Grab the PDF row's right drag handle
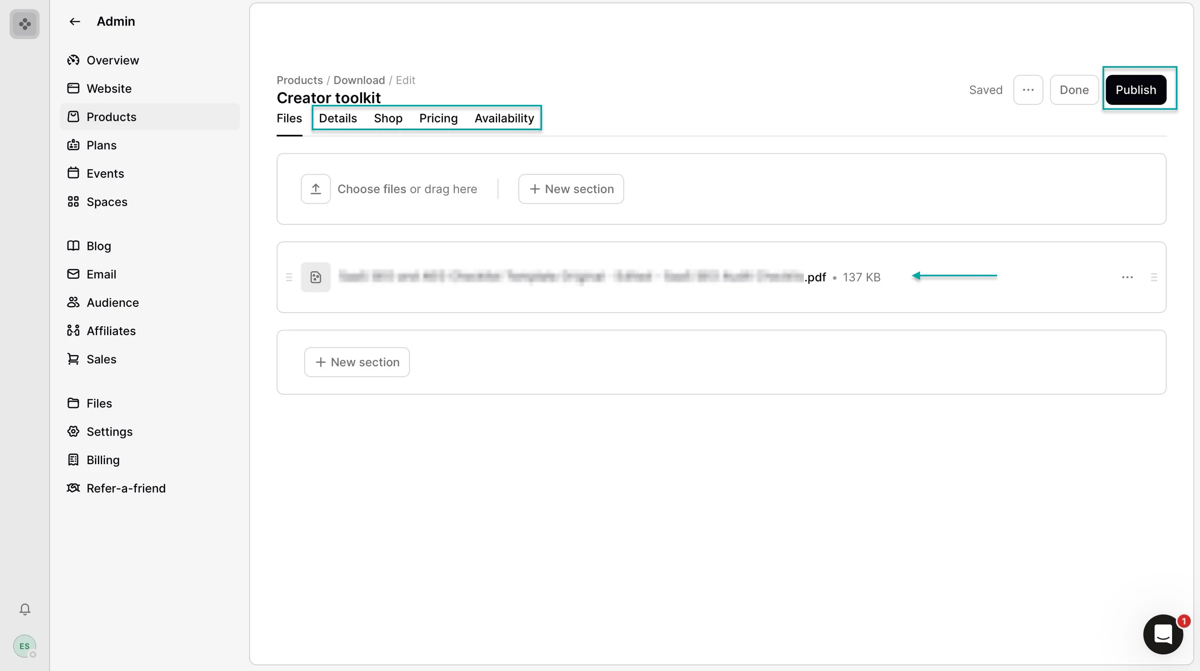Image resolution: width=1200 pixels, height=671 pixels. click(x=1154, y=277)
